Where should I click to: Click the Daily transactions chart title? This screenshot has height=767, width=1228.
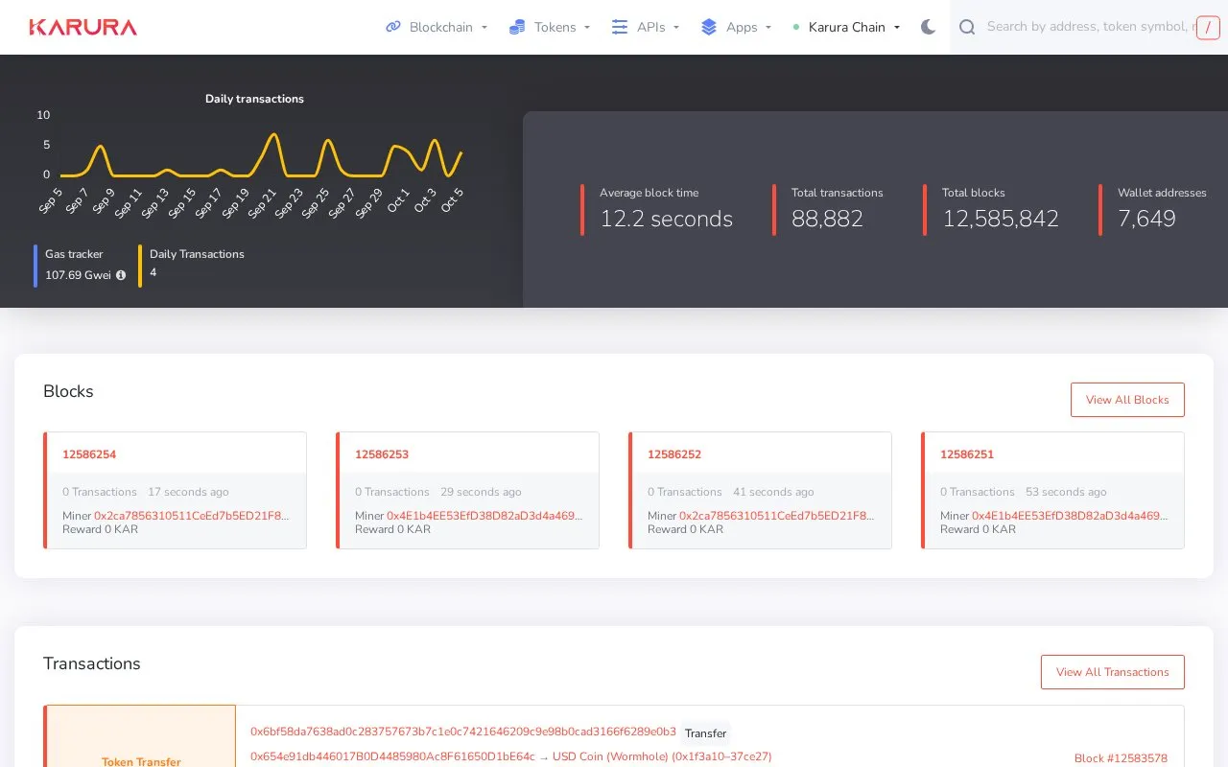254,99
